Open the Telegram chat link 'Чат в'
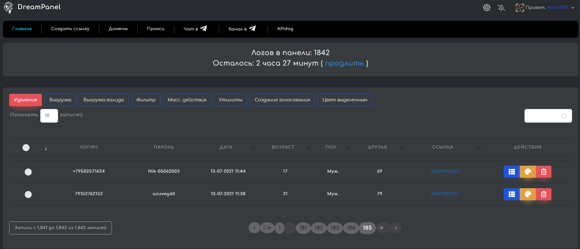 point(195,29)
